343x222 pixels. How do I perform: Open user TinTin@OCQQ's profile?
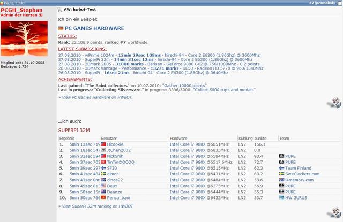pyautogui.click(x=121, y=162)
